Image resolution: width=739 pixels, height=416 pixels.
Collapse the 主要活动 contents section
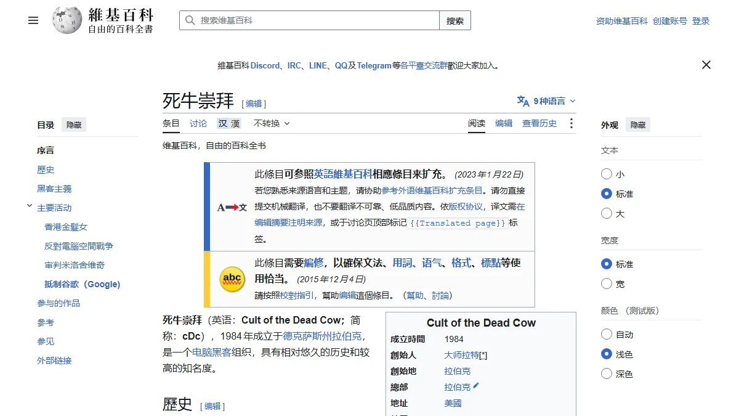click(30, 206)
